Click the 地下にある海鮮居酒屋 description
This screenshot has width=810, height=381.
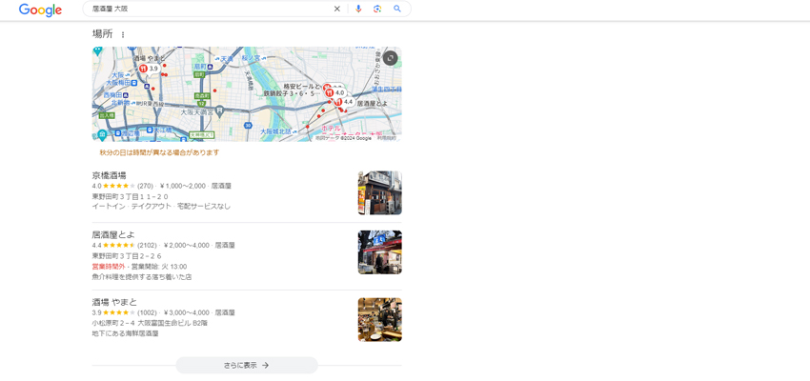[x=125, y=333]
